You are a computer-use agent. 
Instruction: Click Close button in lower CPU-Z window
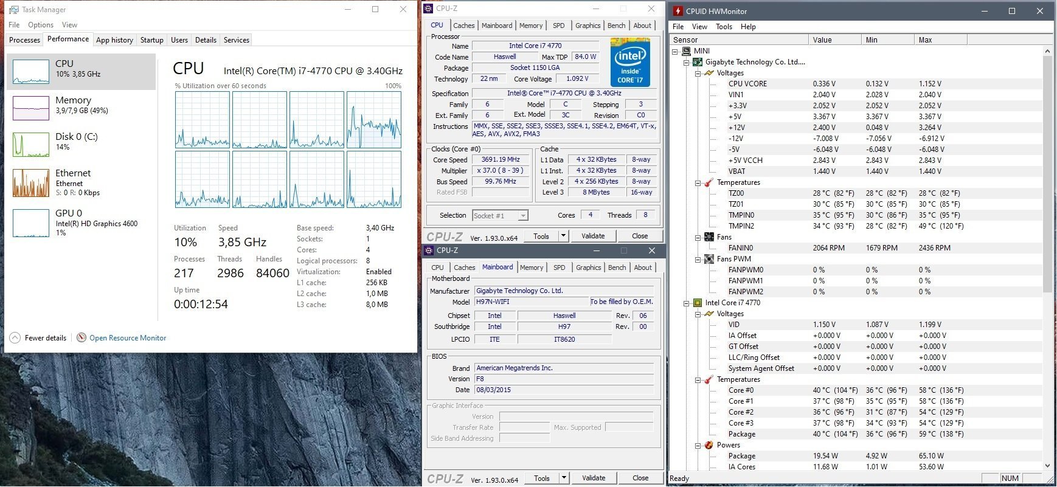tap(640, 478)
